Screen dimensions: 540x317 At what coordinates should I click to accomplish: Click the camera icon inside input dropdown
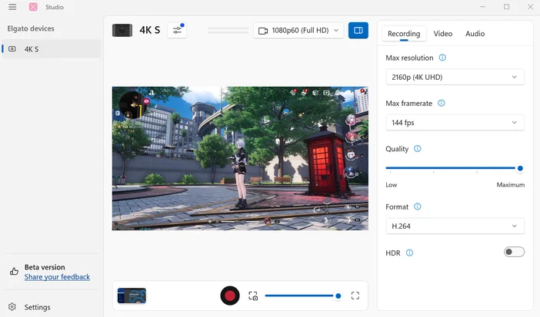(263, 31)
